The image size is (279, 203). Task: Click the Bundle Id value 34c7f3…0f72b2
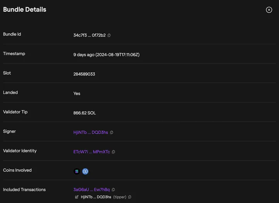(89, 35)
